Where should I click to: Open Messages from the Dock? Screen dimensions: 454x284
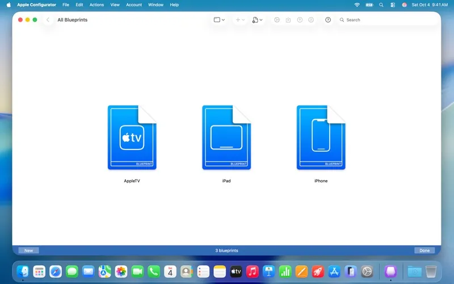[72, 272]
